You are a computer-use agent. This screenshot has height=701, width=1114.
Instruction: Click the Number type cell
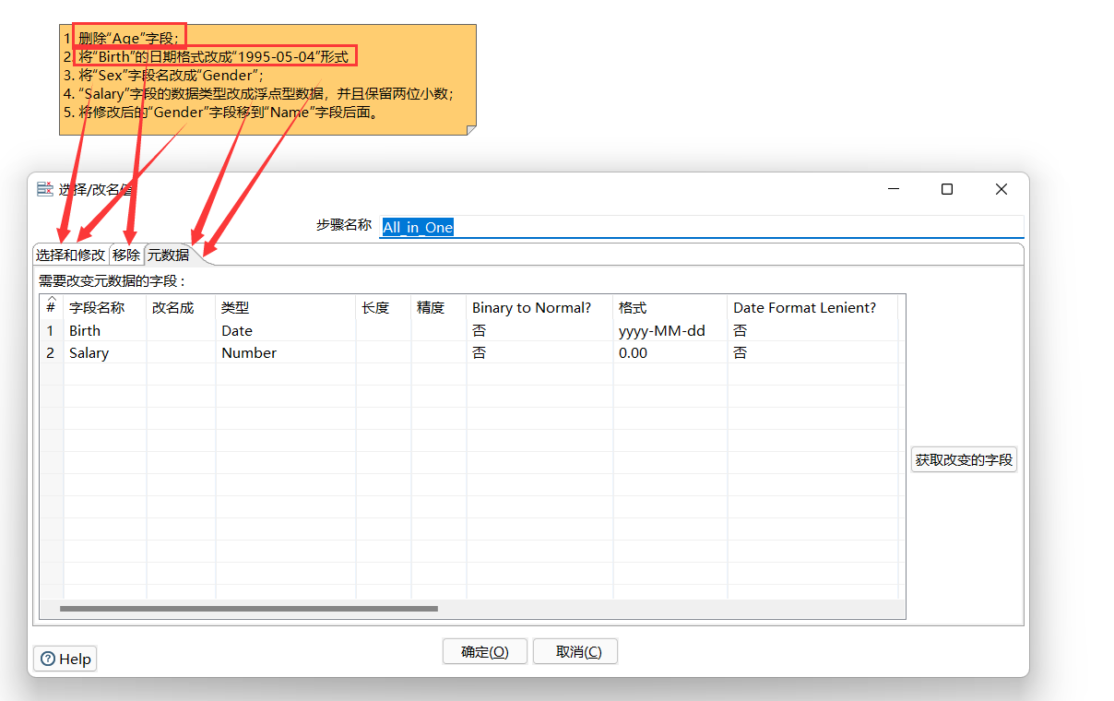pos(286,352)
